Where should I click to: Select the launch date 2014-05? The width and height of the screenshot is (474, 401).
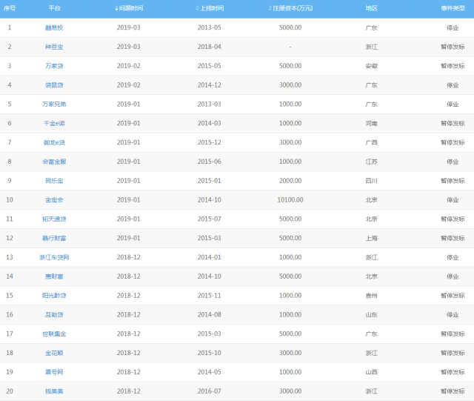point(209,372)
